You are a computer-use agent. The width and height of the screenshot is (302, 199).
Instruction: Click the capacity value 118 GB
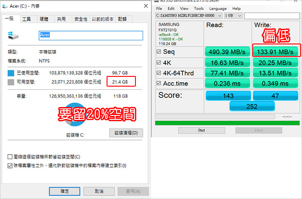coord(120,96)
